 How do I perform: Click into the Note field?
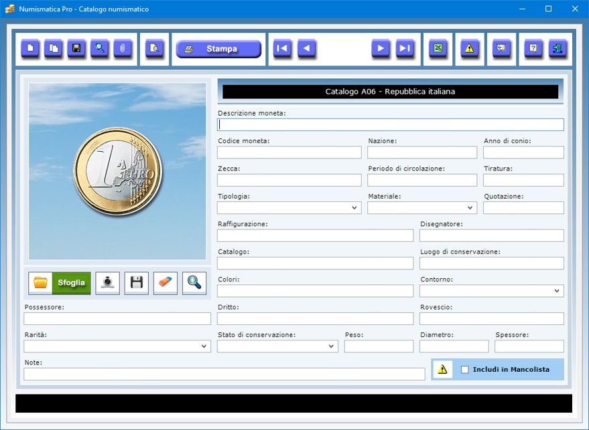click(x=224, y=374)
